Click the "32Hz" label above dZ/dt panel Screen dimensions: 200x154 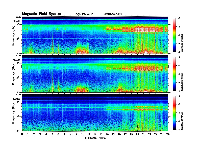(18, 95)
